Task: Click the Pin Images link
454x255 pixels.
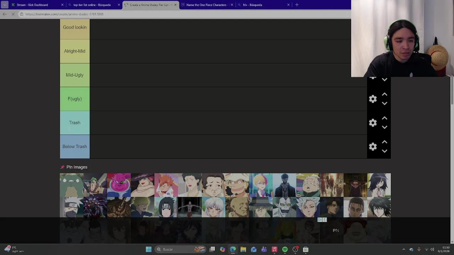Action: point(77,167)
